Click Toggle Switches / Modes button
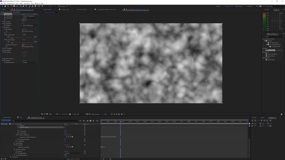The width and height of the screenshot is (285, 160). (x=73, y=159)
